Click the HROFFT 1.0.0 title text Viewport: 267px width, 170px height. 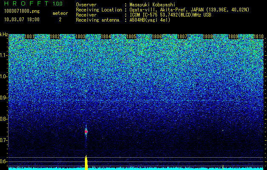click(34, 3)
